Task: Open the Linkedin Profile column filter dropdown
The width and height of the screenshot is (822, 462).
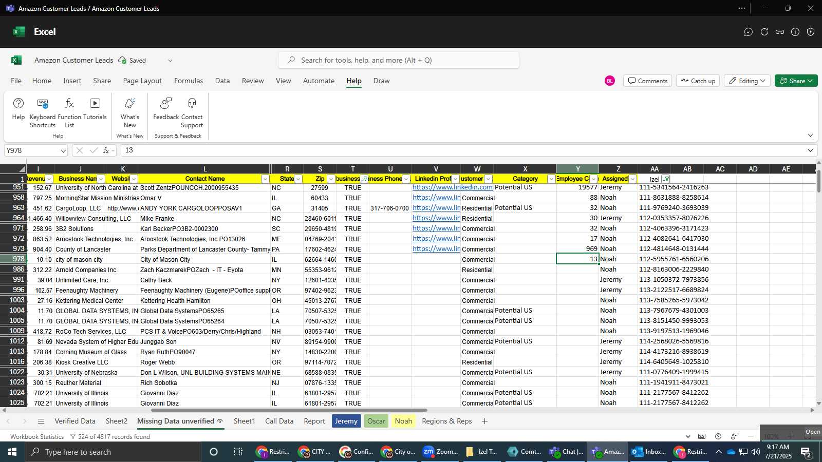Action: click(455, 179)
